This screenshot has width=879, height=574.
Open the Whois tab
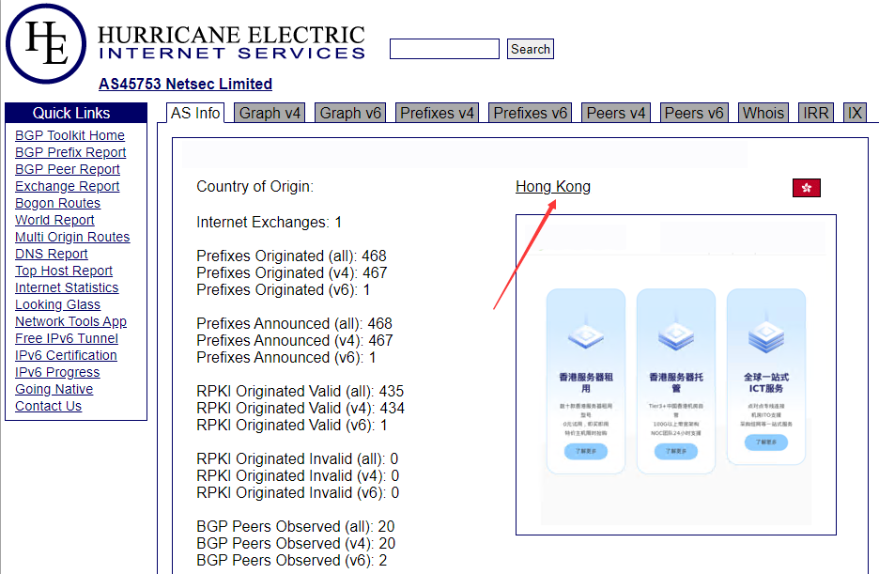763,113
